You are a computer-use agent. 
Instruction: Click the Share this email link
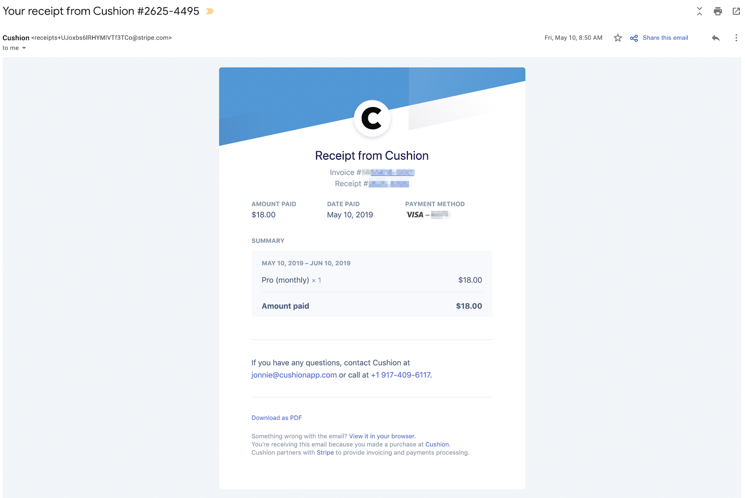[665, 38]
